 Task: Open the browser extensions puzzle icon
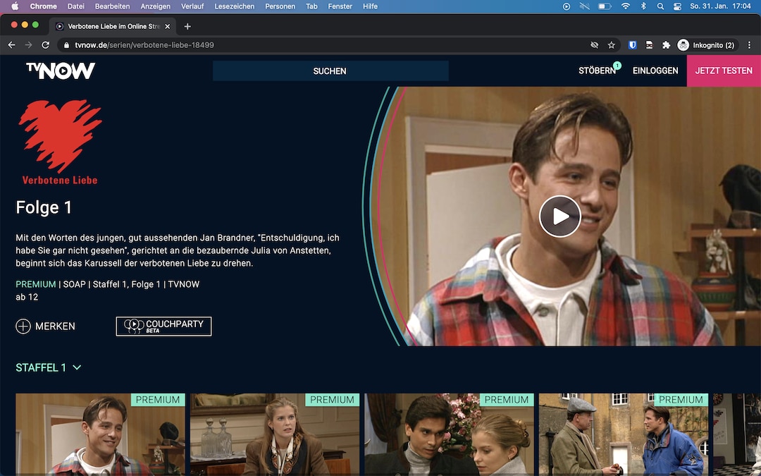(x=665, y=44)
